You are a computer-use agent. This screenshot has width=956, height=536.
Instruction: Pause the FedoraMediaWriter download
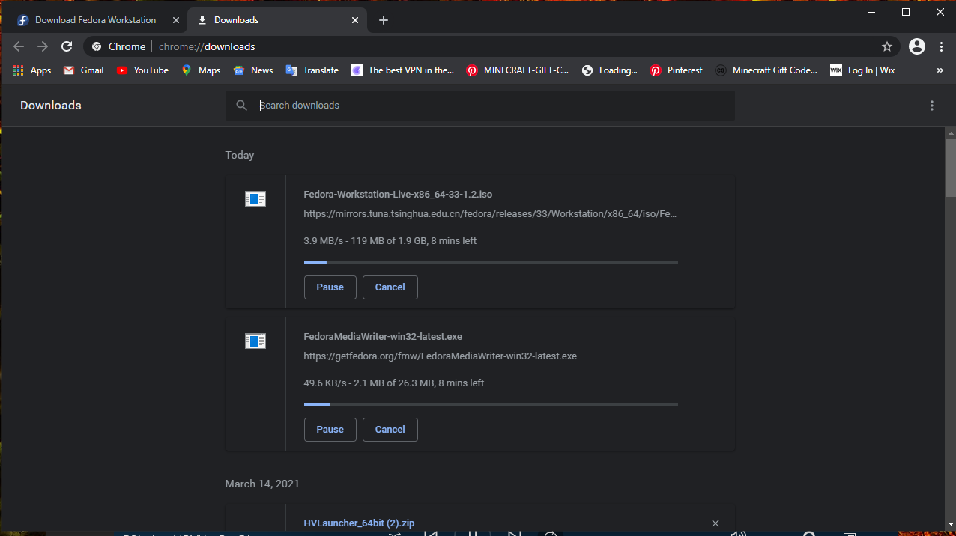[x=330, y=430]
